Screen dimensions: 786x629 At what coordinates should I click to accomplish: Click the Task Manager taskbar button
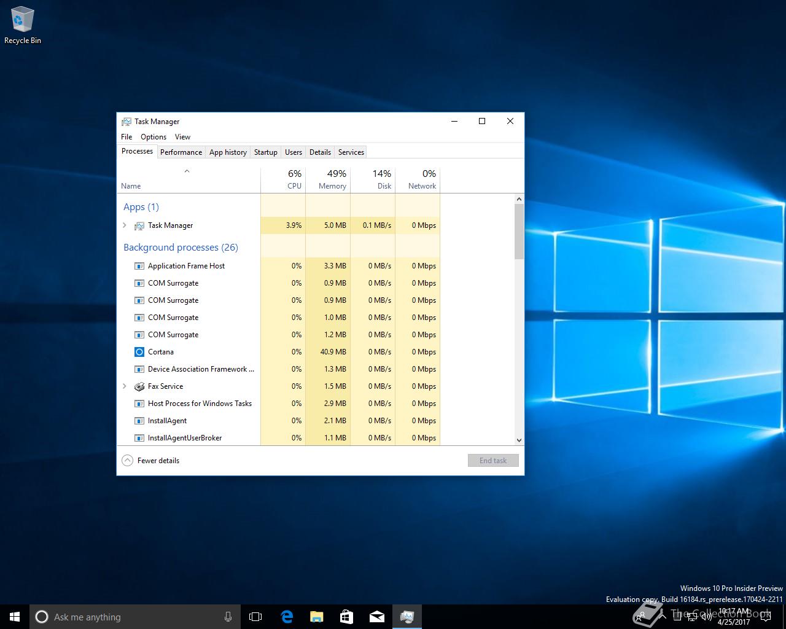point(407,617)
